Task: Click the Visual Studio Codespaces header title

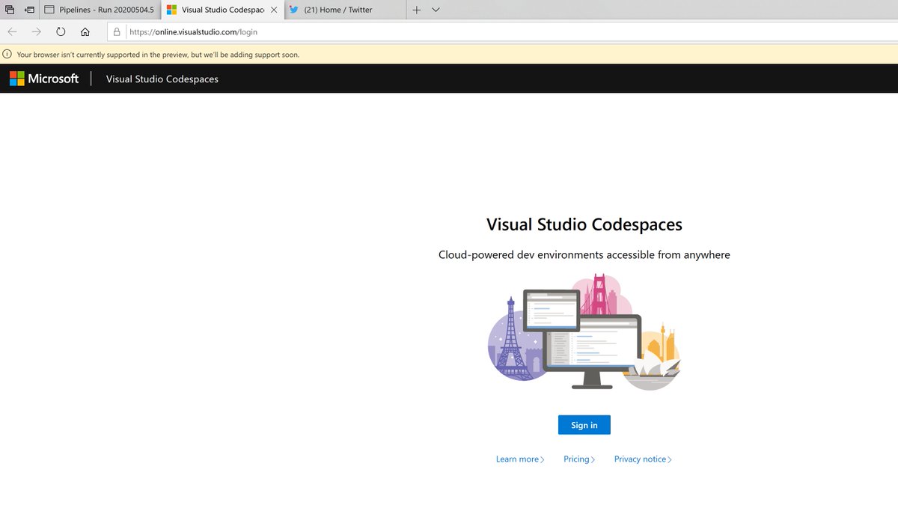Action: (x=162, y=79)
